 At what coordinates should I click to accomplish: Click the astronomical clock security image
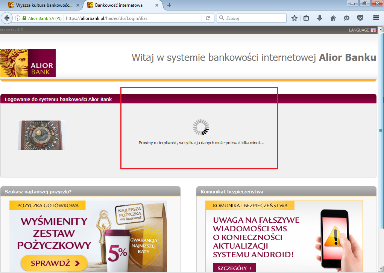click(41, 135)
